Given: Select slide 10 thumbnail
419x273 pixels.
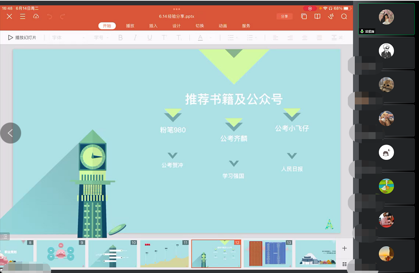Looking at the screenshot, I should coord(113,254).
